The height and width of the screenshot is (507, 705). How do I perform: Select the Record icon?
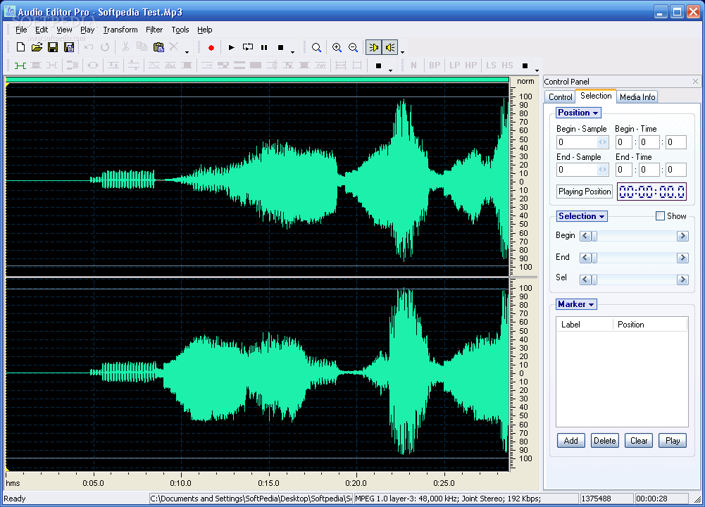[x=211, y=47]
